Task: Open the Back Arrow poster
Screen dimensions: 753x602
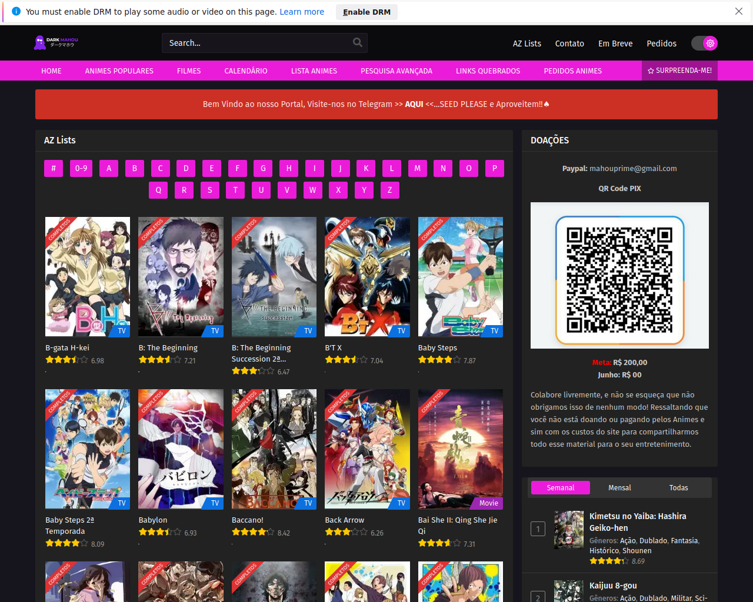Action: (x=367, y=449)
